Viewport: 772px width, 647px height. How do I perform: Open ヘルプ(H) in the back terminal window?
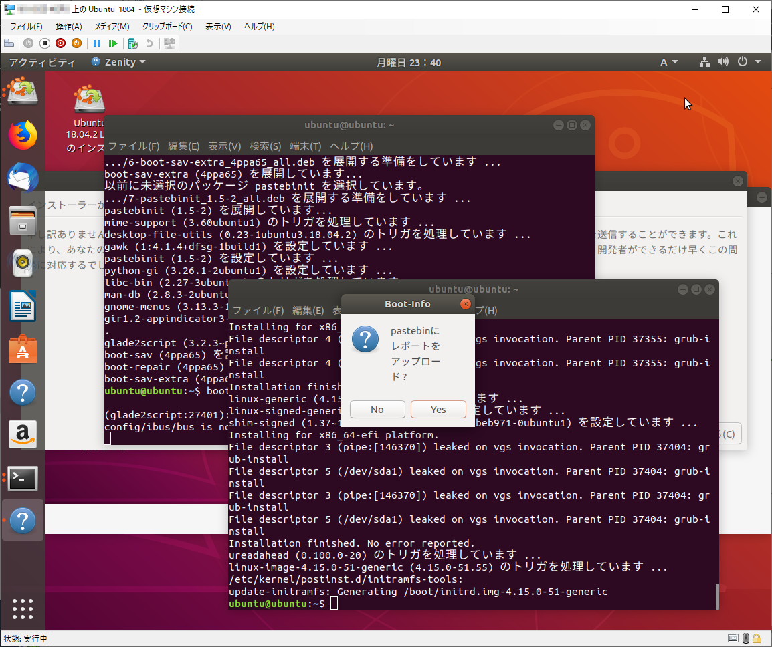pos(351,146)
